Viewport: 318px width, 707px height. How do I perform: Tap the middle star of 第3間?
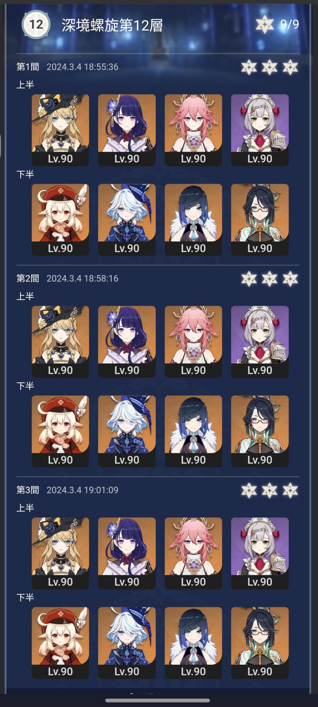(270, 490)
